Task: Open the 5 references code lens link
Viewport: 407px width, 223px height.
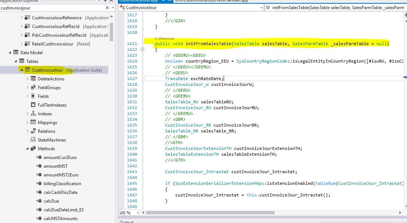Action: pos(164,39)
